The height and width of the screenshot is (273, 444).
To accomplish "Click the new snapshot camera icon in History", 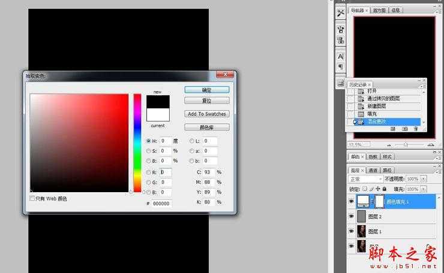I will click(x=405, y=129).
